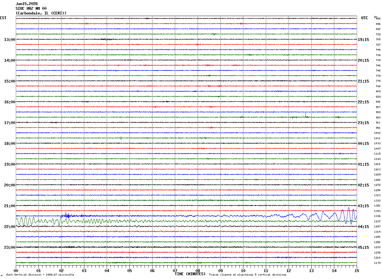
Task: Pick the 21:00 CST time label
Action: [9, 206]
